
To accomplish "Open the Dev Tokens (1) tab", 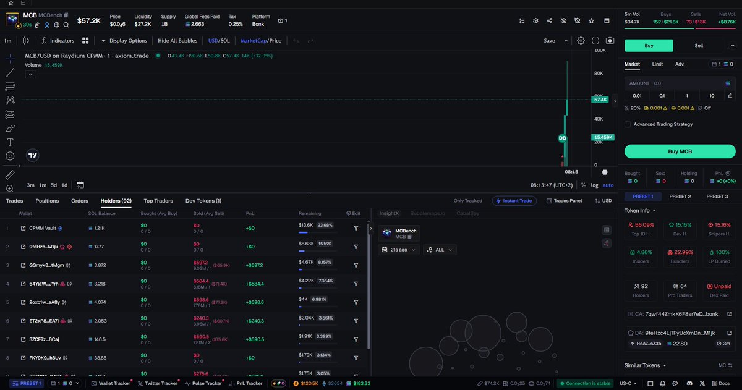I will pos(203,201).
